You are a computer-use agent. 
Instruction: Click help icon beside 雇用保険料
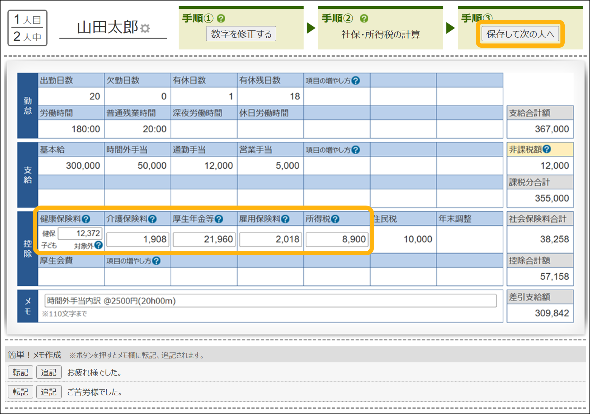pos(285,219)
